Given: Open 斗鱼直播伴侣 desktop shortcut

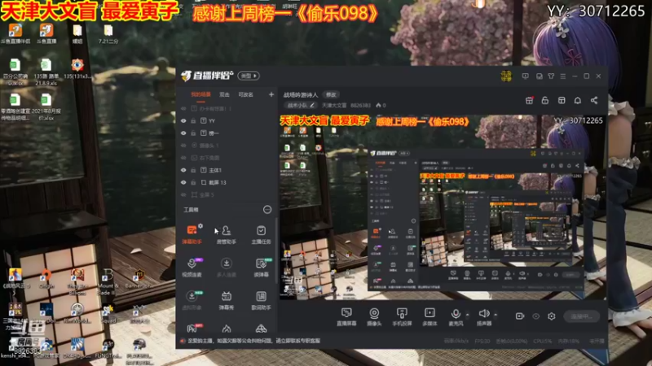Looking at the screenshot, I should (15, 33).
